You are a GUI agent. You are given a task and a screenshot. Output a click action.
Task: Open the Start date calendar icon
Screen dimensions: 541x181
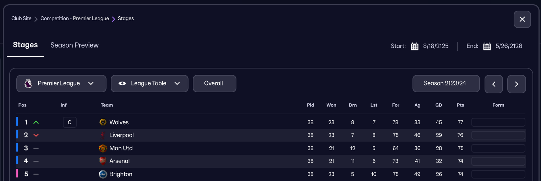pyautogui.click(x=414, y=46)
